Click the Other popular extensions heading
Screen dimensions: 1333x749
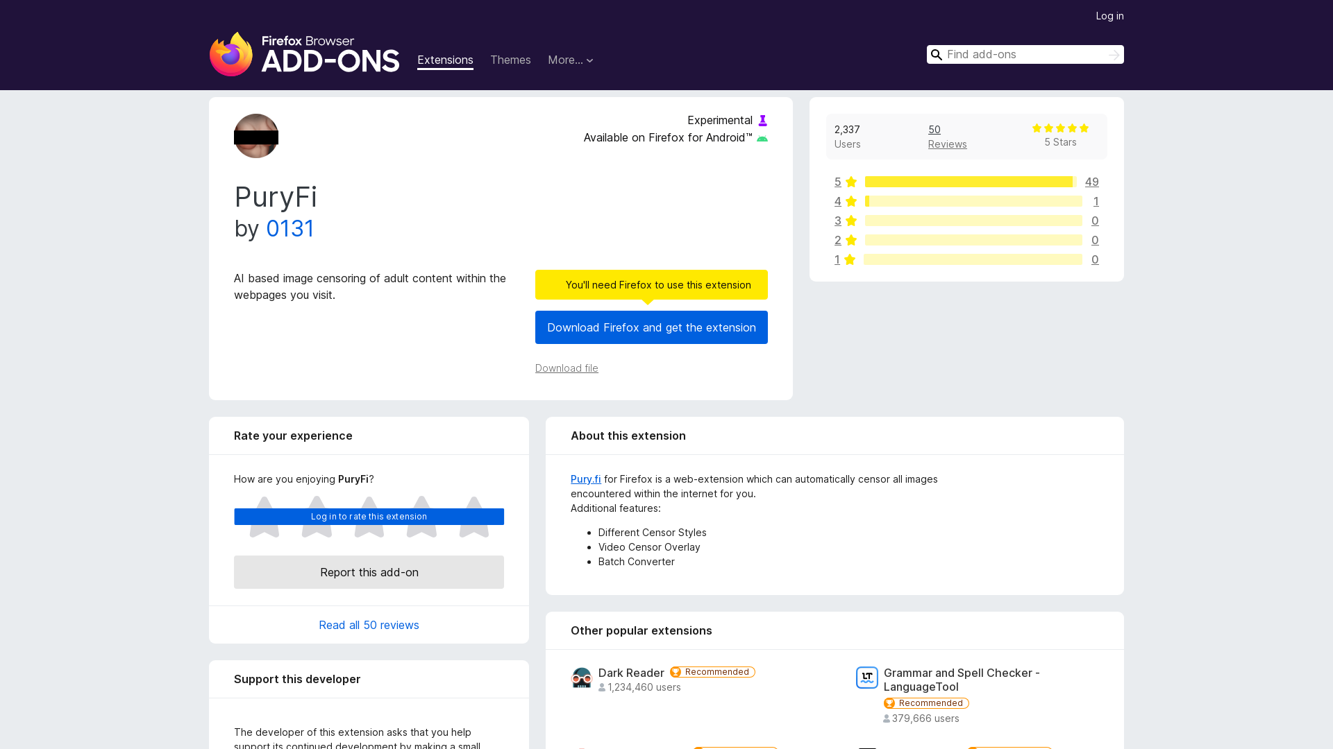pyautogui.click(x=642, y=630)
